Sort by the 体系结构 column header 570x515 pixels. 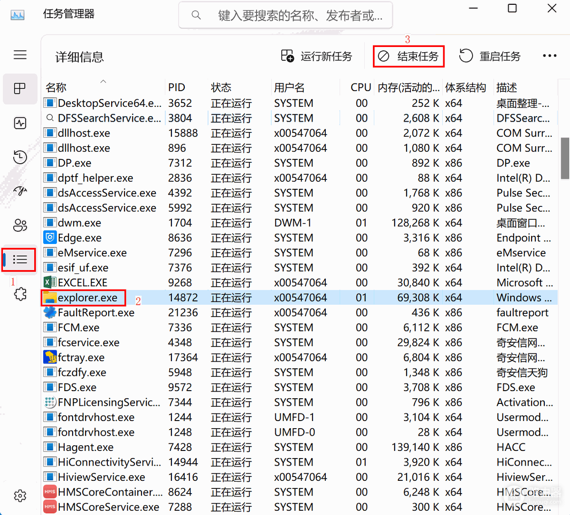[x=465, y=87]
